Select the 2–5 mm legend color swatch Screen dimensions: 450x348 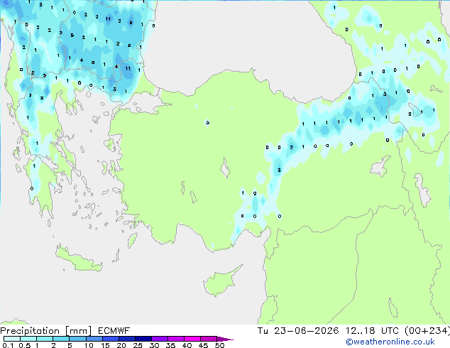(61, 339)
